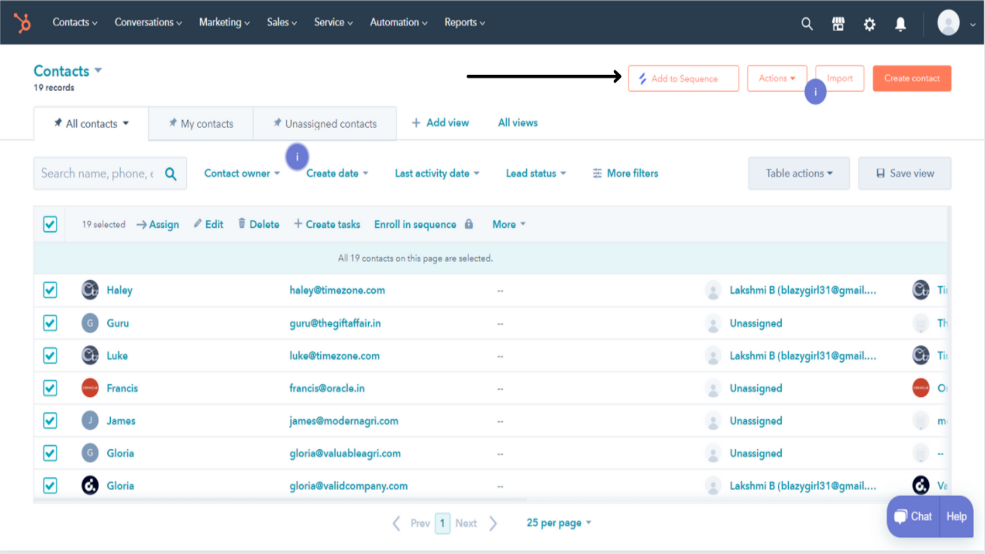
Task: Switch to the Unassigned contacts tab
Action: (325, 124)
